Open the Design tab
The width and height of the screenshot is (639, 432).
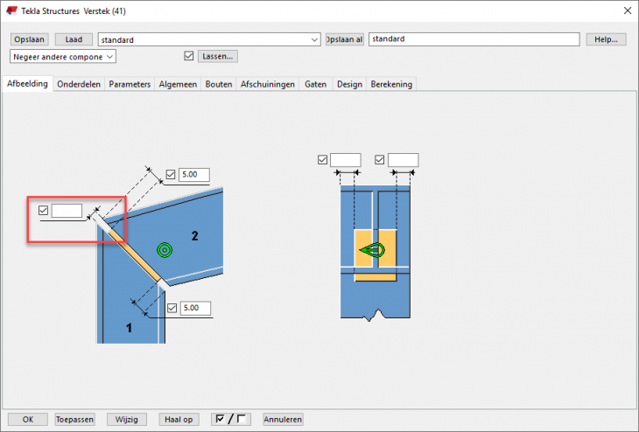coord(349,84)
